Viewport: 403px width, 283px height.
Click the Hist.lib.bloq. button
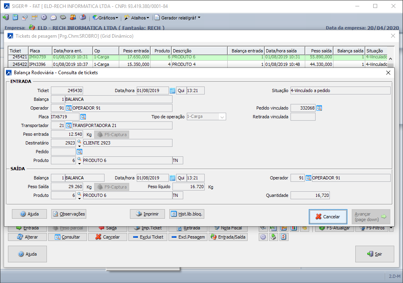tap(186, 214)
